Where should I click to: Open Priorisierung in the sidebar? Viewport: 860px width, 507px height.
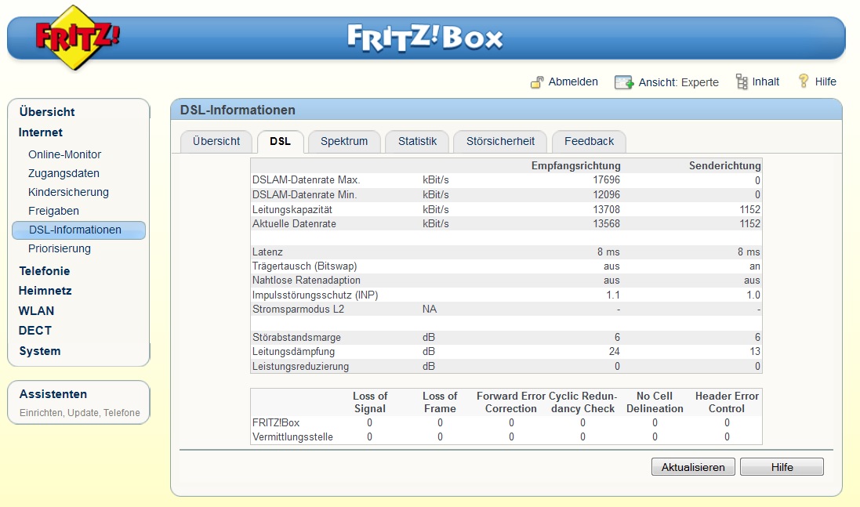tap(60, 249)
